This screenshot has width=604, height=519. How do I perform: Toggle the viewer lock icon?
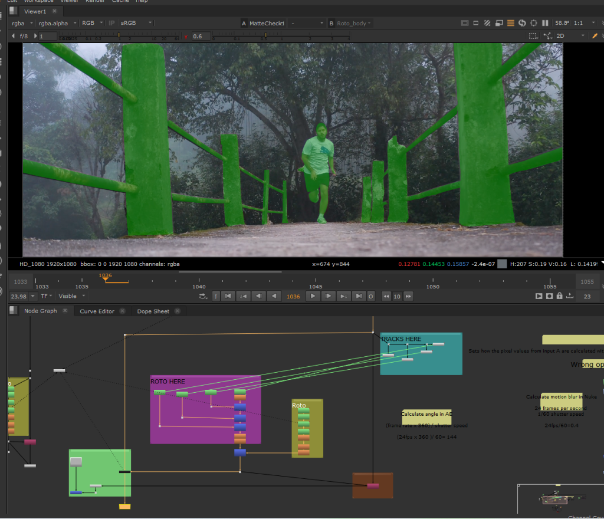click(x=559, y=295)
